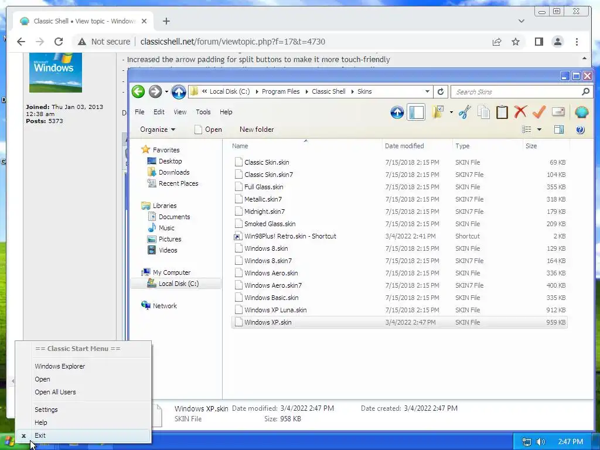Bookmark this page with the star icon

[x=516, y=42]
